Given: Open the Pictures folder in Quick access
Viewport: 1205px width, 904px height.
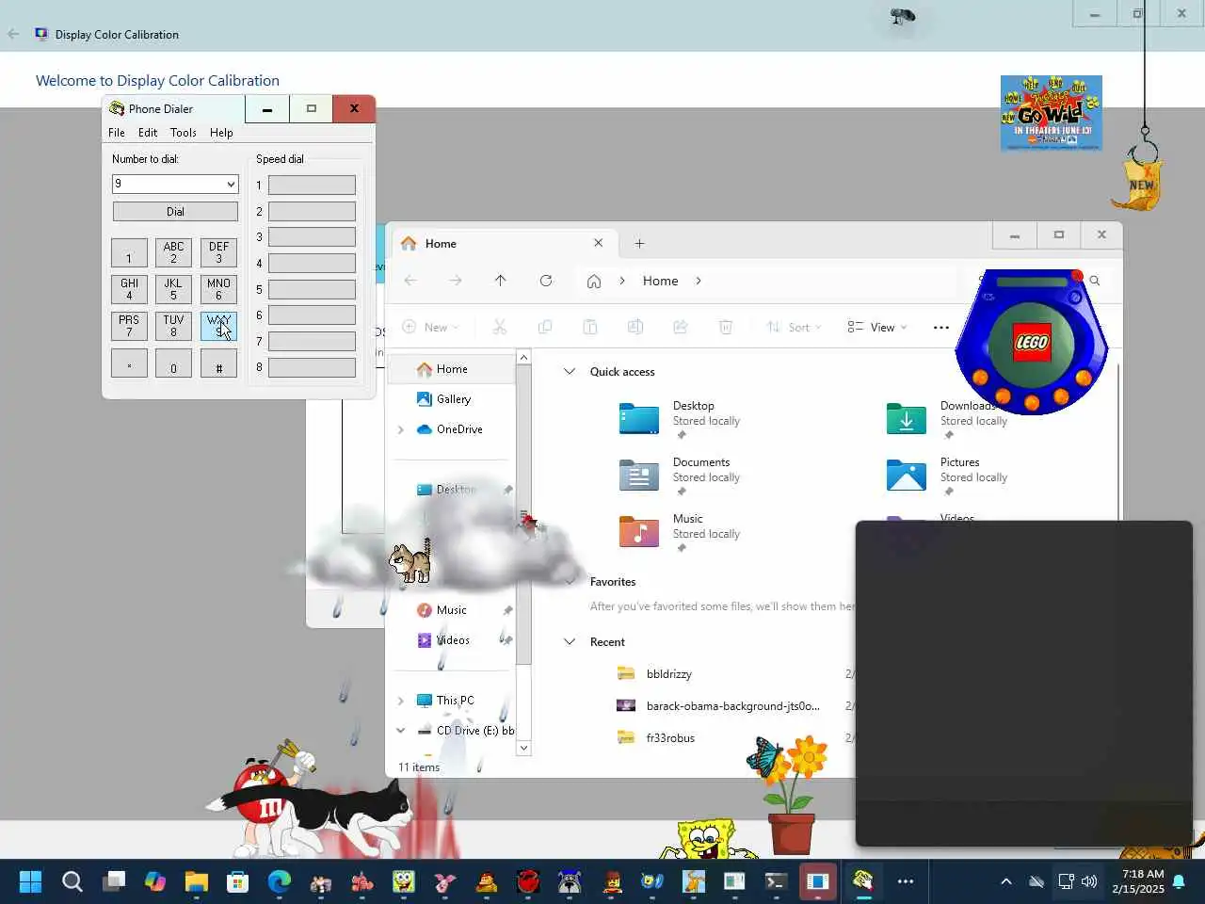Looking at the screenshot, I should coord(947,476).
